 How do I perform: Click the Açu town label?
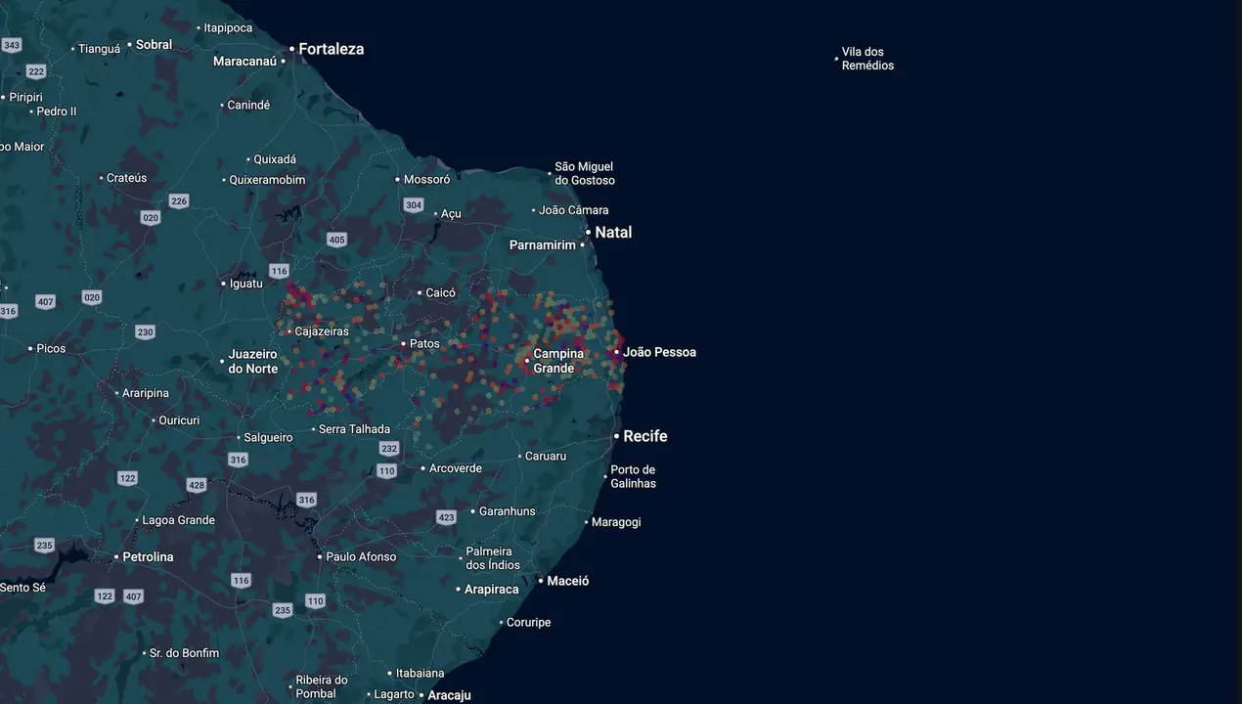tap(451, 213)
